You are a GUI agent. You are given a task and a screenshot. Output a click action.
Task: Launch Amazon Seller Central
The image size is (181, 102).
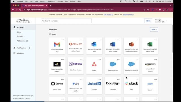click(x=150, y=66)
